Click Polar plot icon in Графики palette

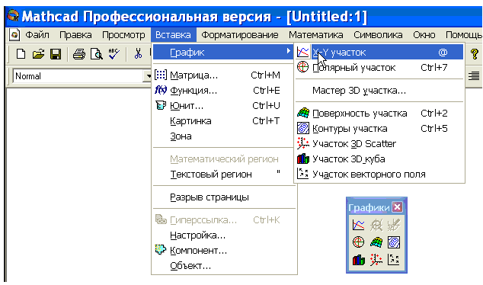[x=359, y=242]
